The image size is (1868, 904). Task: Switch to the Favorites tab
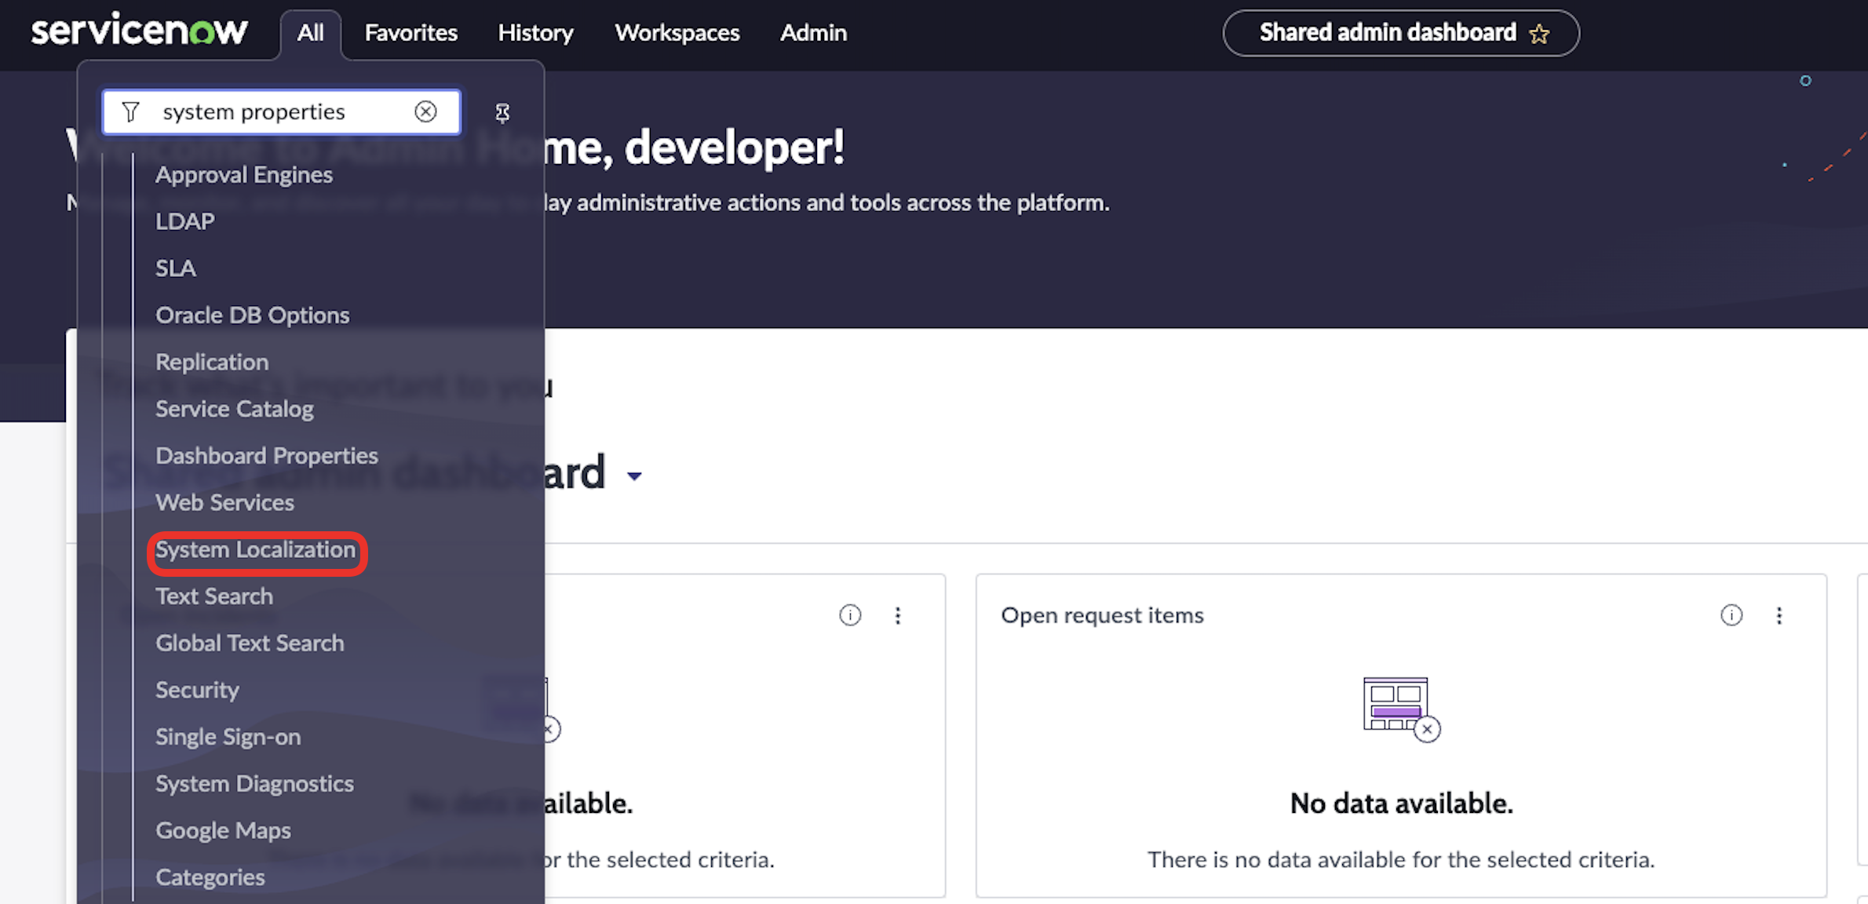coord(410,33)
